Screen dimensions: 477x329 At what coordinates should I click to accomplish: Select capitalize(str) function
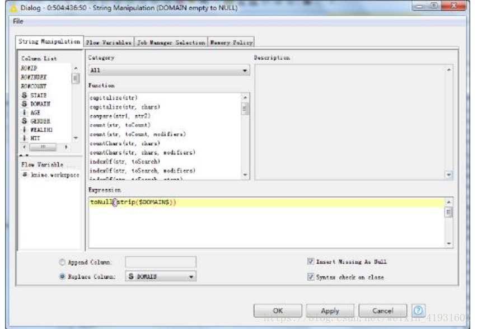click(114, 97)
